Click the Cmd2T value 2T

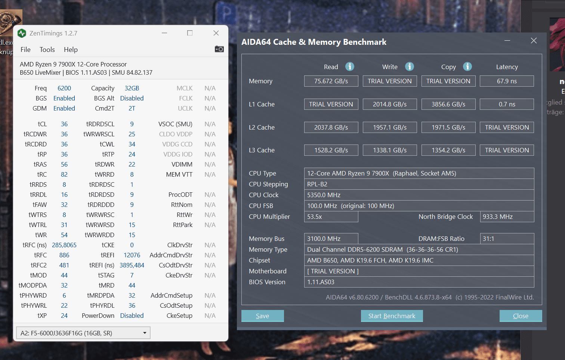132,108
